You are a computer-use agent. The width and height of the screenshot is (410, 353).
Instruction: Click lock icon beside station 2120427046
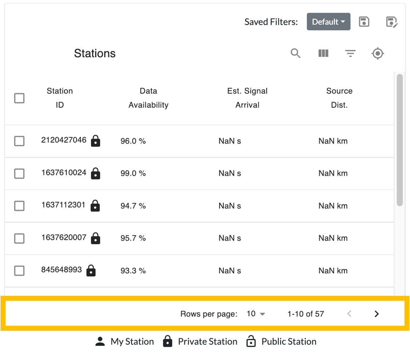point(95,141)
